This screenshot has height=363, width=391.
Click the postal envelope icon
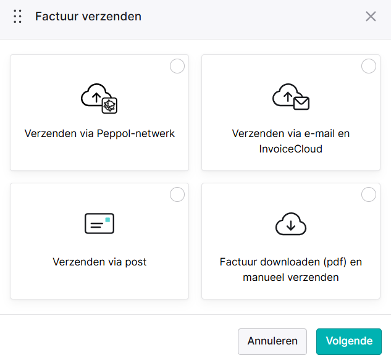(99, 223)
